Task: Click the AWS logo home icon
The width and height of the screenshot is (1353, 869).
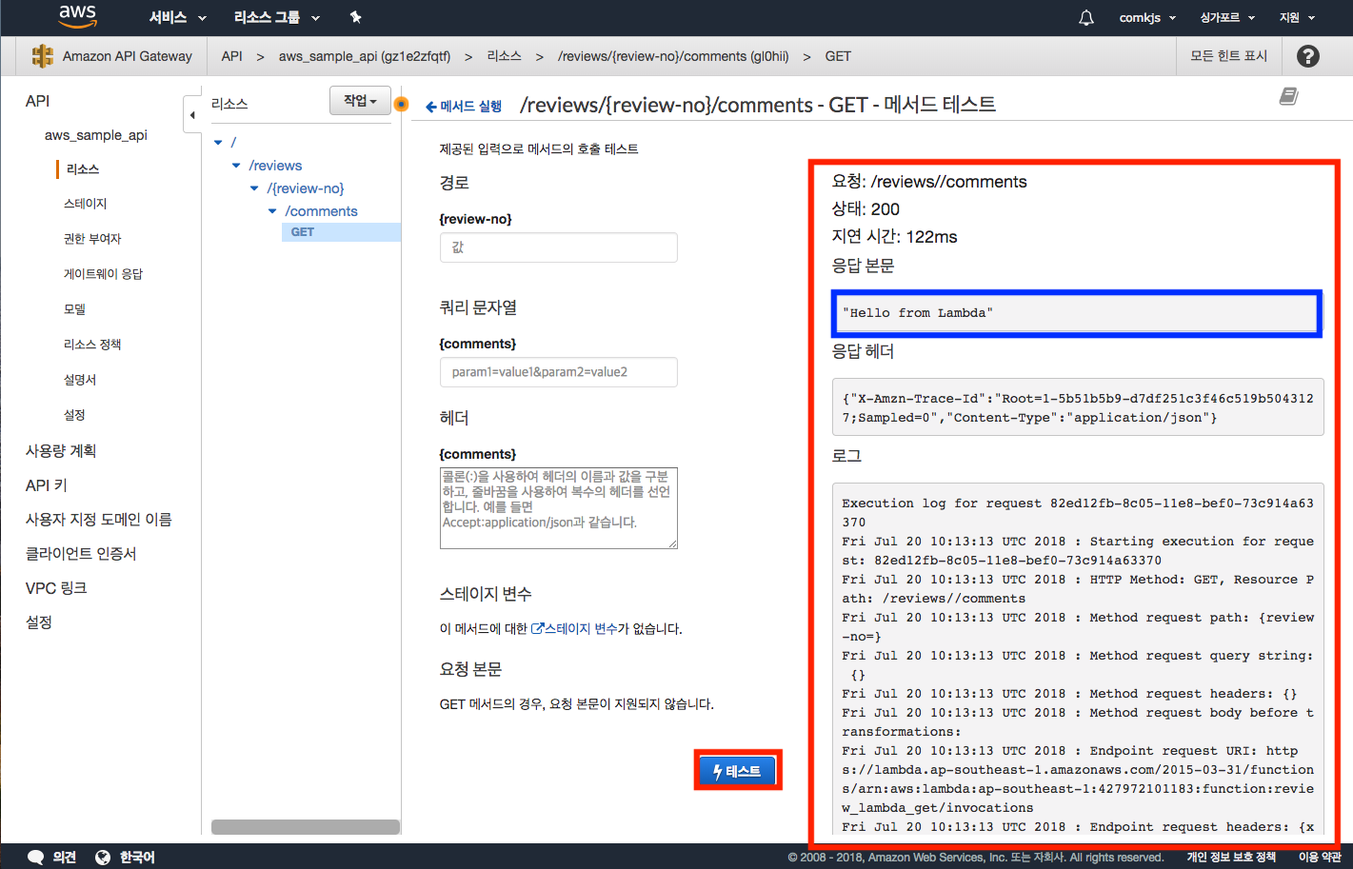Action: click(x=77, y=16)
